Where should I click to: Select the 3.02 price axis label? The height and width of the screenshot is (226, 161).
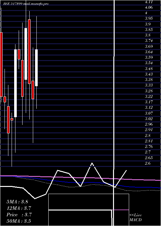pos(149,119)
